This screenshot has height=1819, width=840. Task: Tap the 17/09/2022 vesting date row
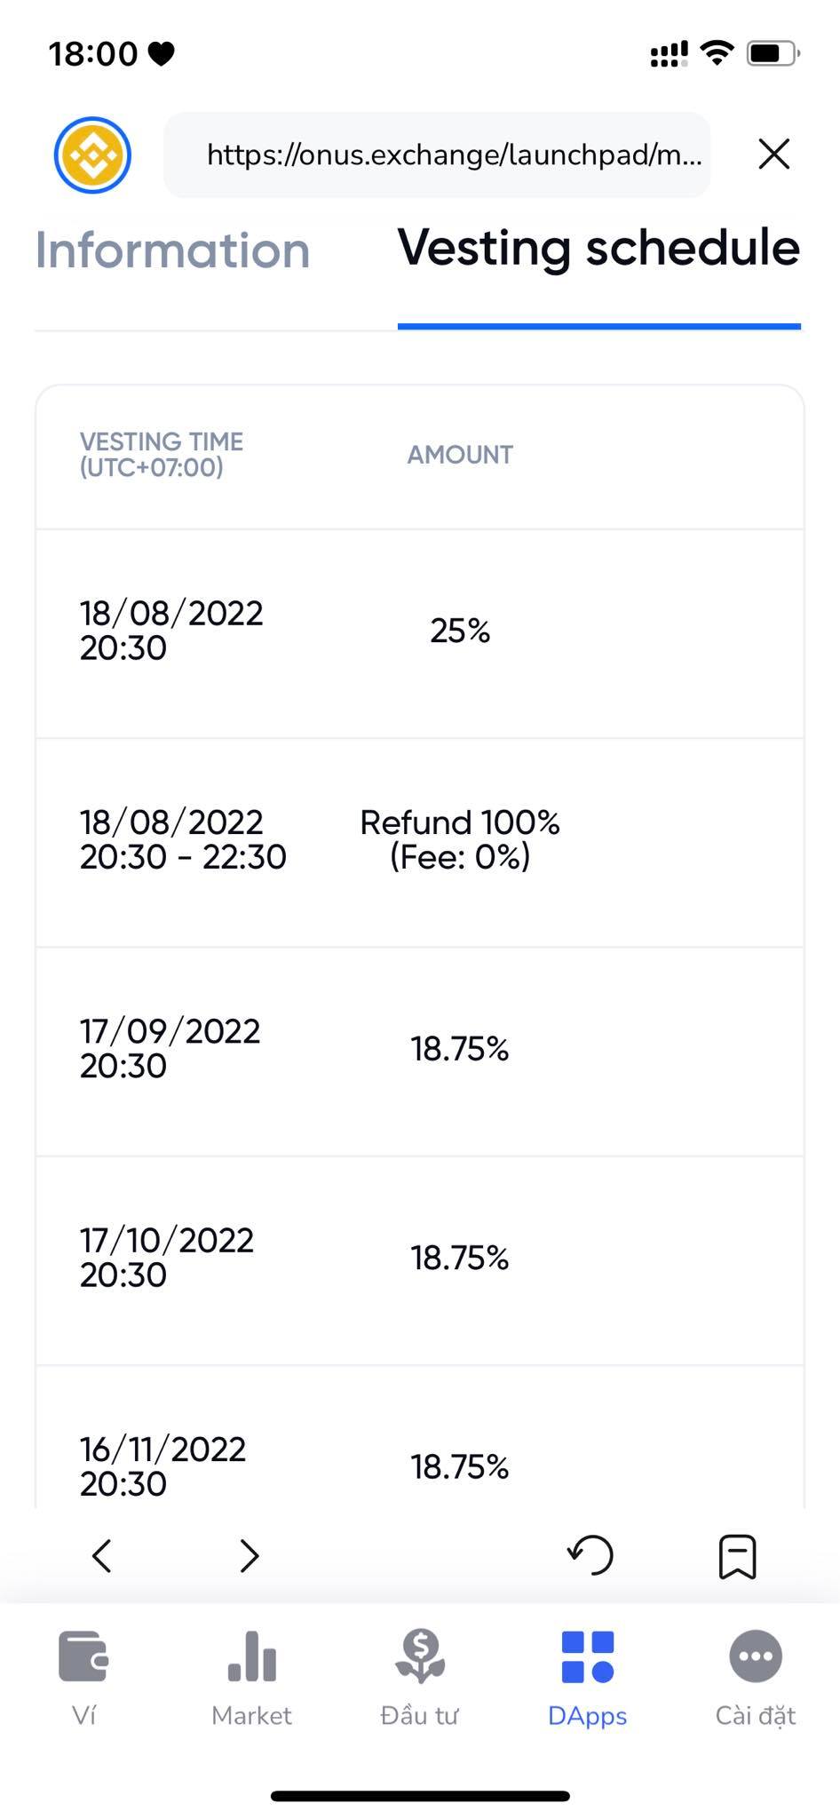(170, 1048)
